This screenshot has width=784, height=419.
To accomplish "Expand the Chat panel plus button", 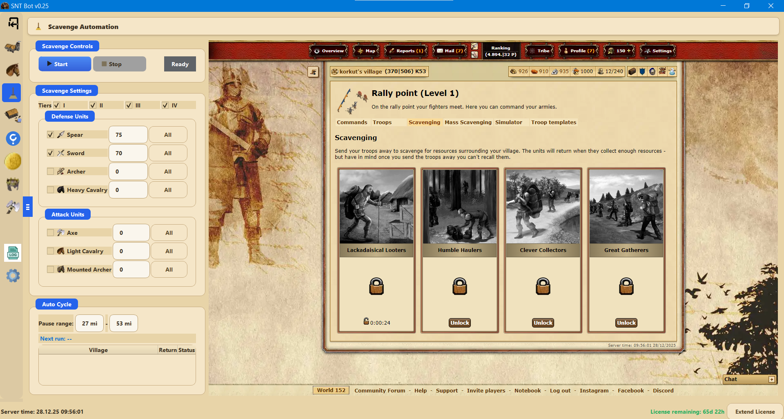I will coord(771,379).
